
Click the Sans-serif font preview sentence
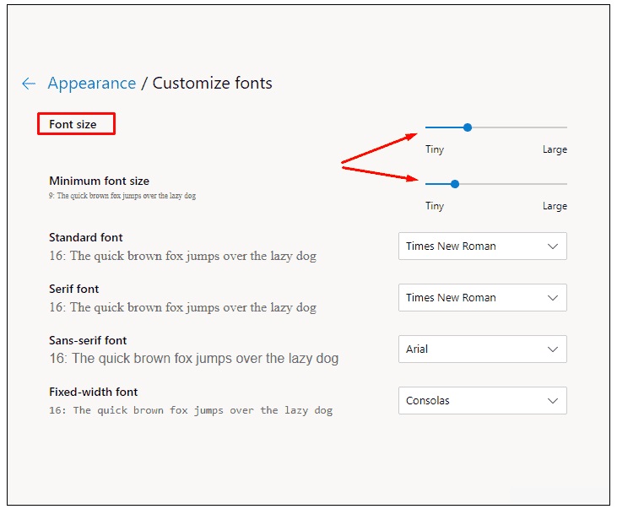click(193, 359)
